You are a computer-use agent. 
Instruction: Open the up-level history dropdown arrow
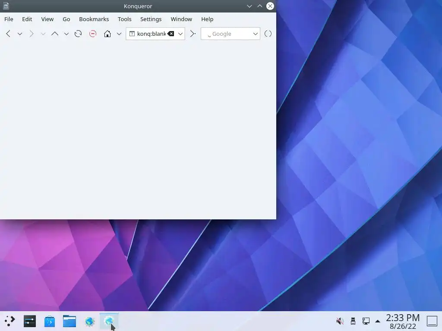click(66, 34)
